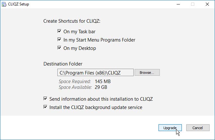Start the installation with the Upgrade button
The height and width of the screenshot is (140, 215).
click(170, 128)
